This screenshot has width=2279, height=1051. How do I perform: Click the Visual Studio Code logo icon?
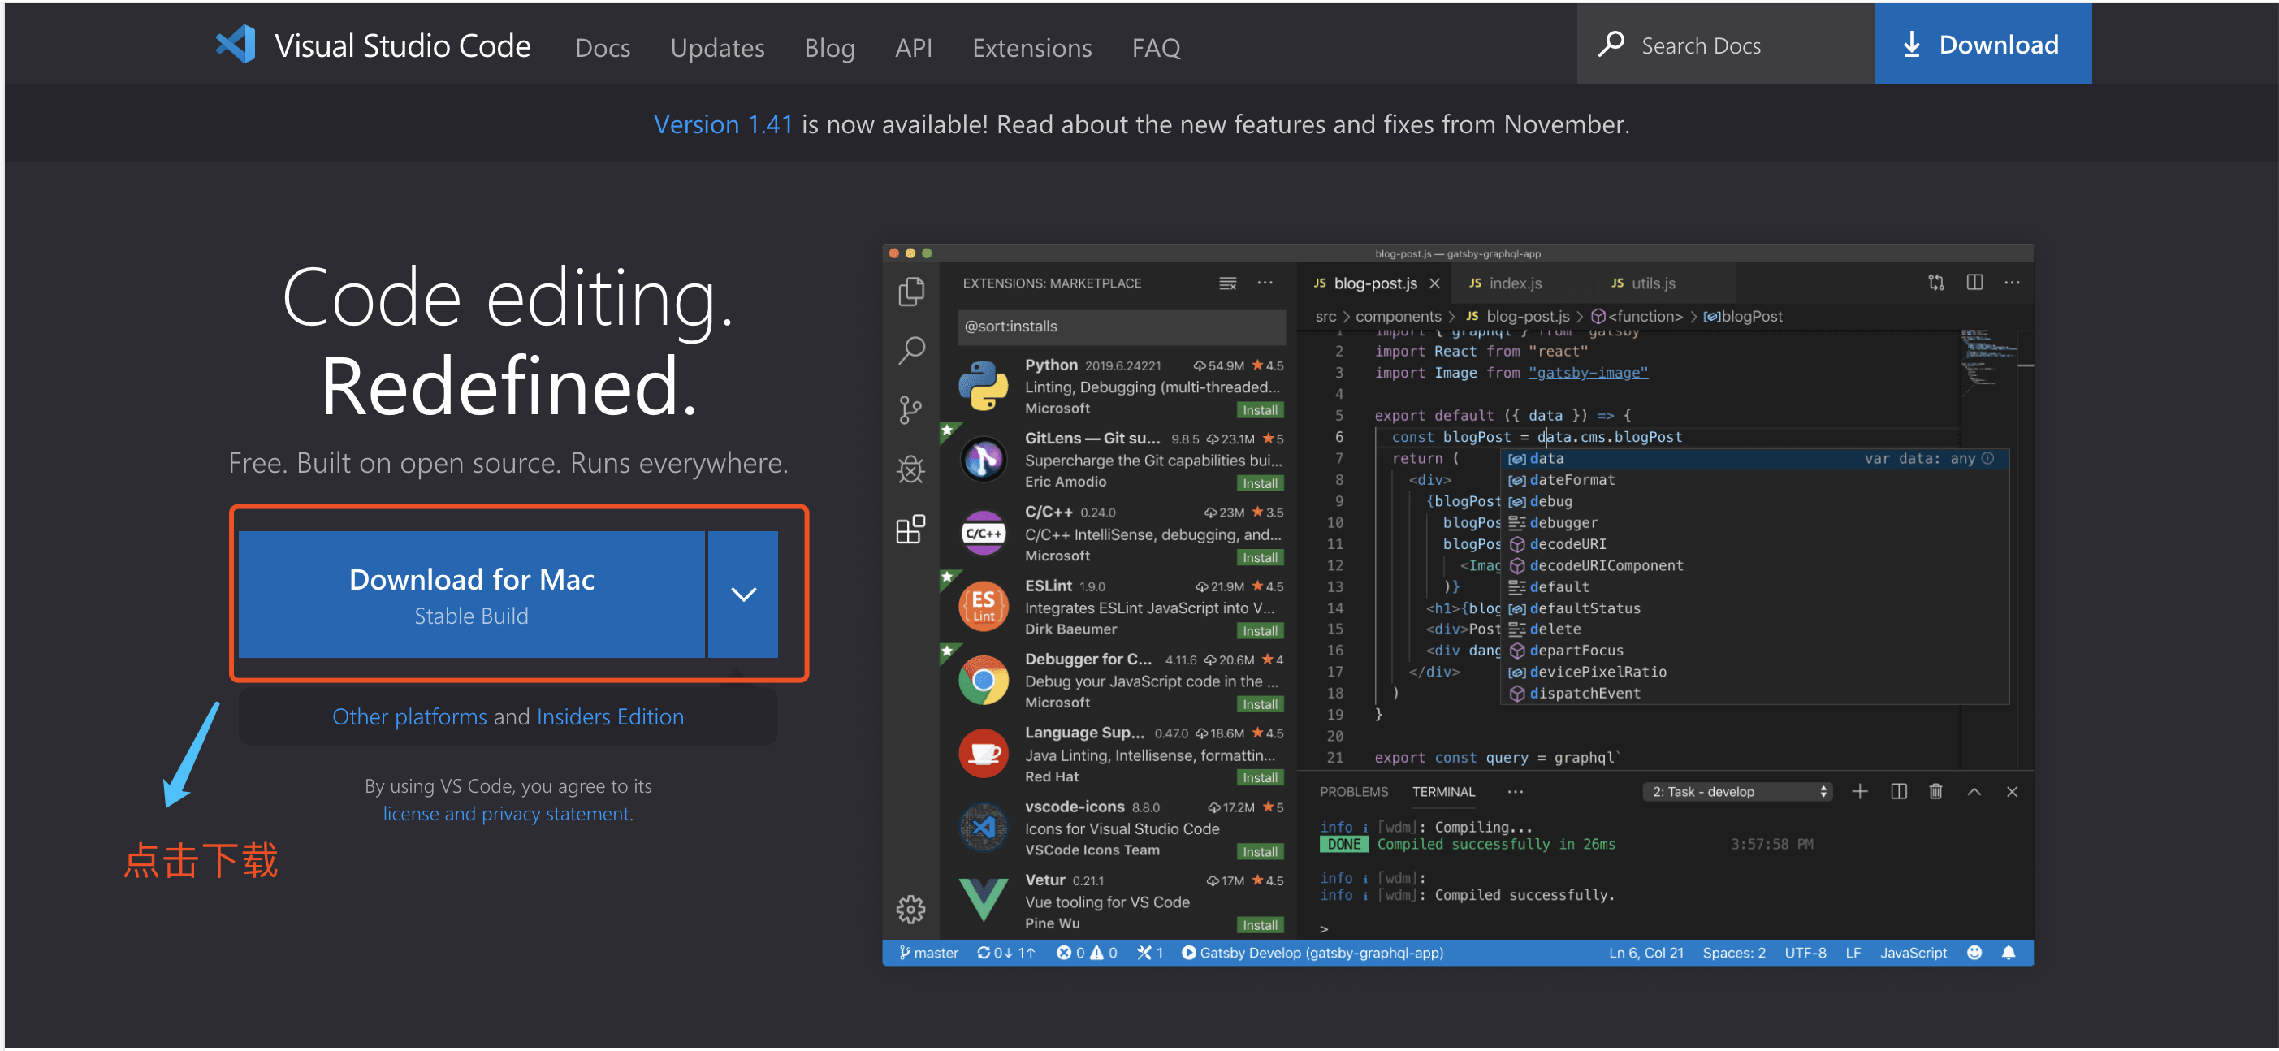point(236,44)
